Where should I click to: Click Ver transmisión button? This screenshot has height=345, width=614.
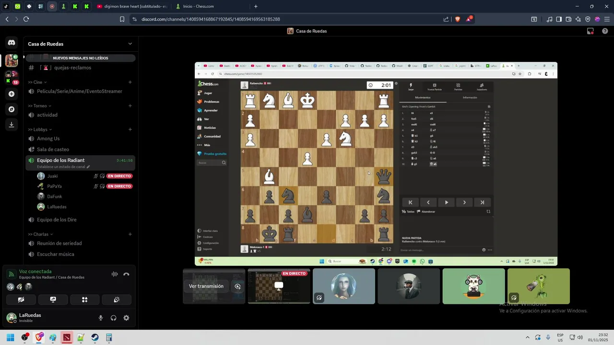pos(206,286)
